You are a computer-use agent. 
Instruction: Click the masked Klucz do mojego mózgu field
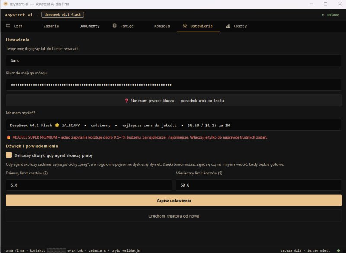pos(174,85)
